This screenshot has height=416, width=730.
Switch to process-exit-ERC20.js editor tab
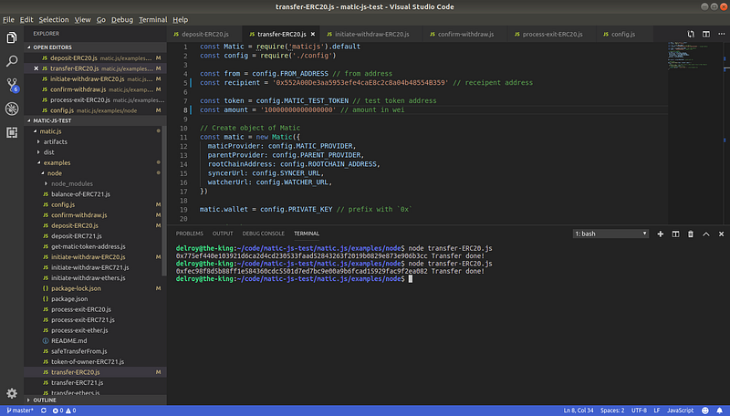tap(552, 34)
